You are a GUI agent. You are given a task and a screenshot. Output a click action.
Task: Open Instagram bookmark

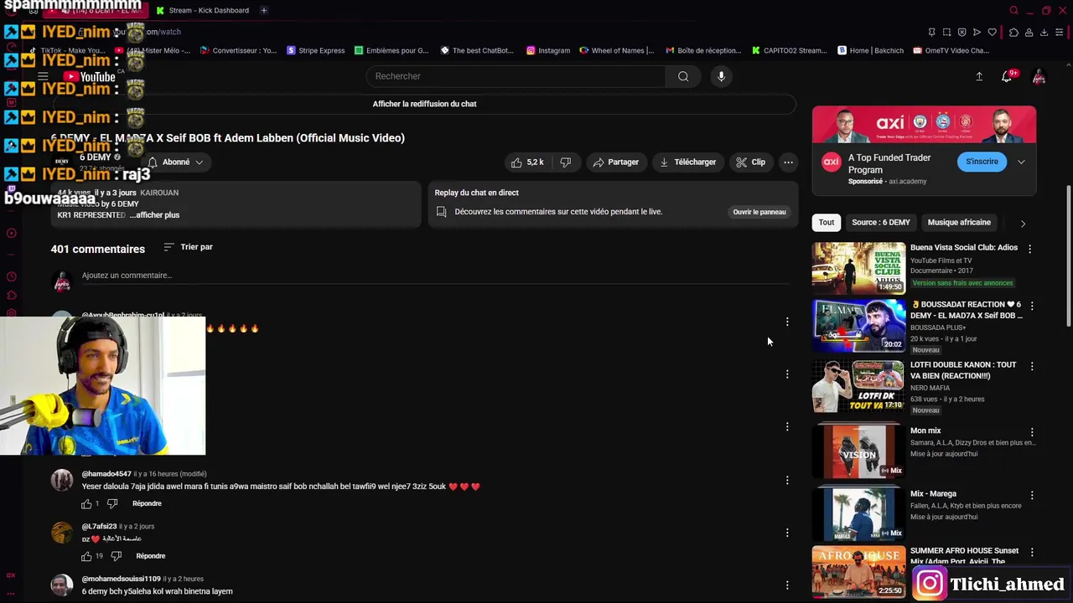548,50
